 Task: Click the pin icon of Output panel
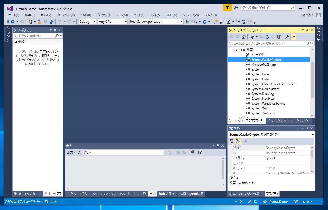tap(218, 146)
